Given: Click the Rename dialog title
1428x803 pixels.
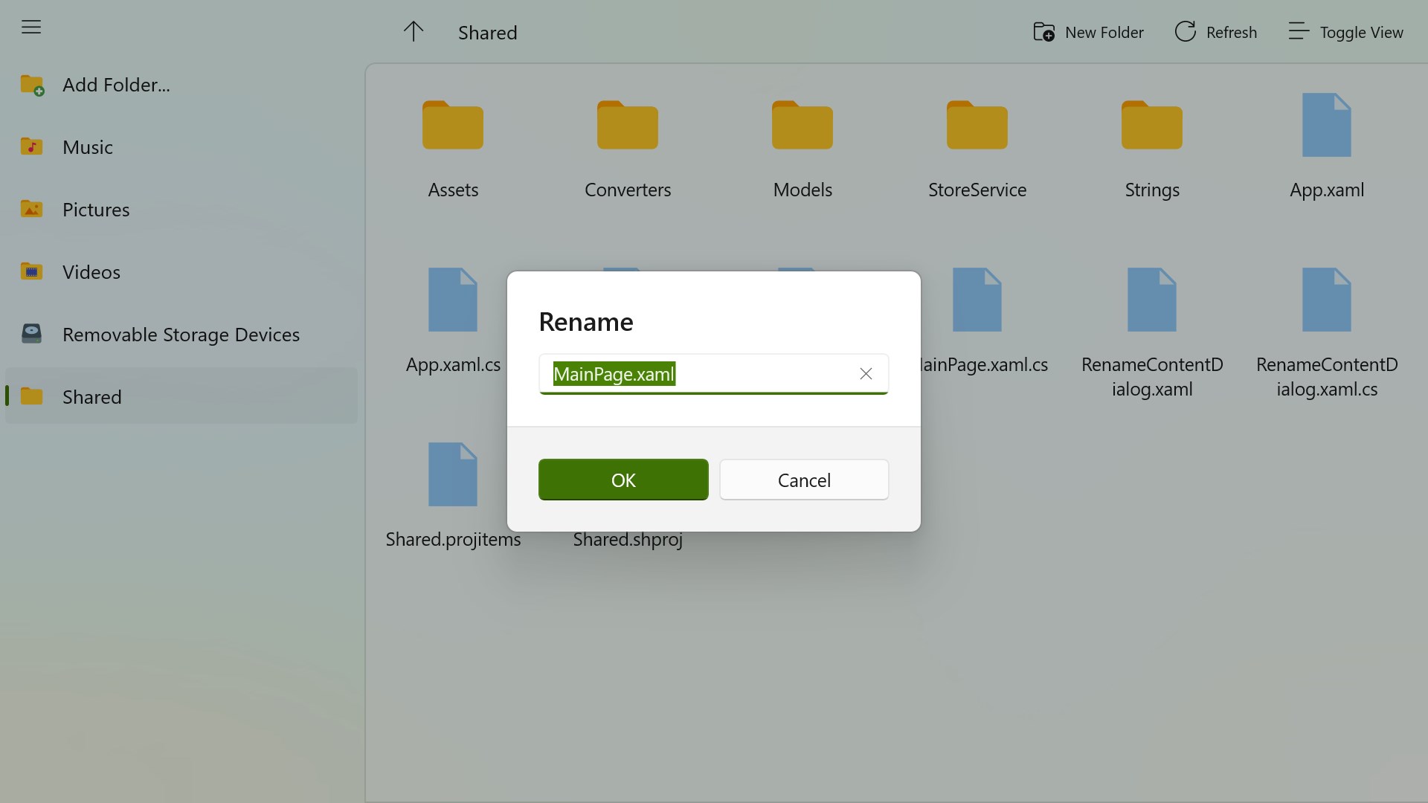Looking at the screenshot, I should pos(586,322).
